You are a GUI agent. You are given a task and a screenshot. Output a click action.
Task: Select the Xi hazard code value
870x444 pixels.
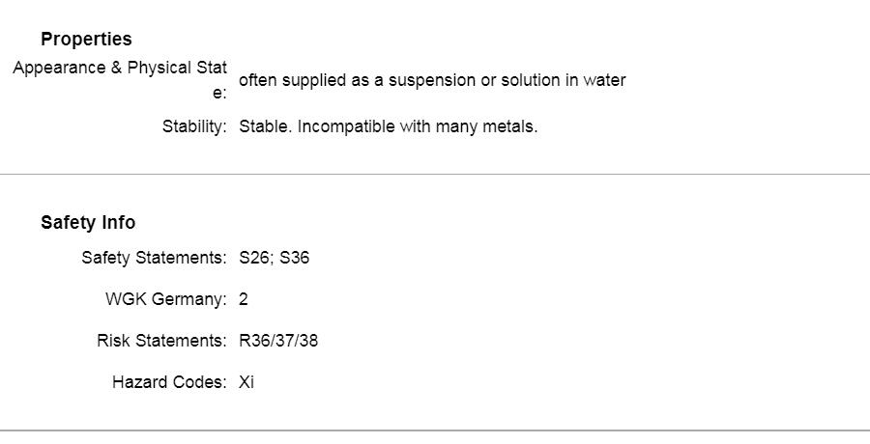[x=246, y=382]
